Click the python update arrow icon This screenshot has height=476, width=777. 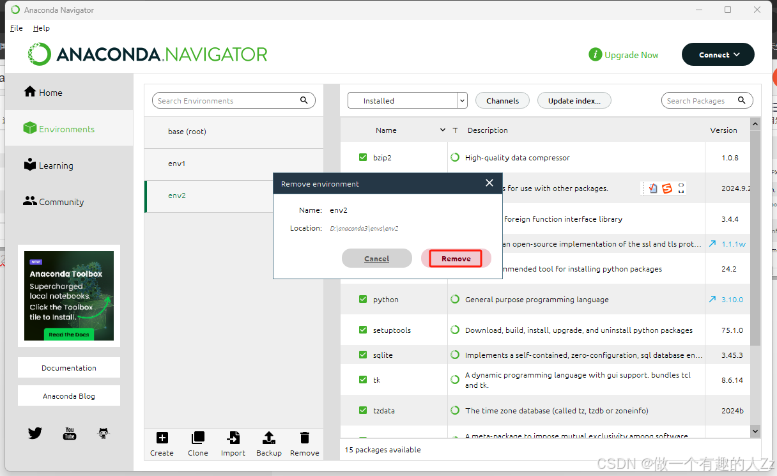(x=712, y=299)
